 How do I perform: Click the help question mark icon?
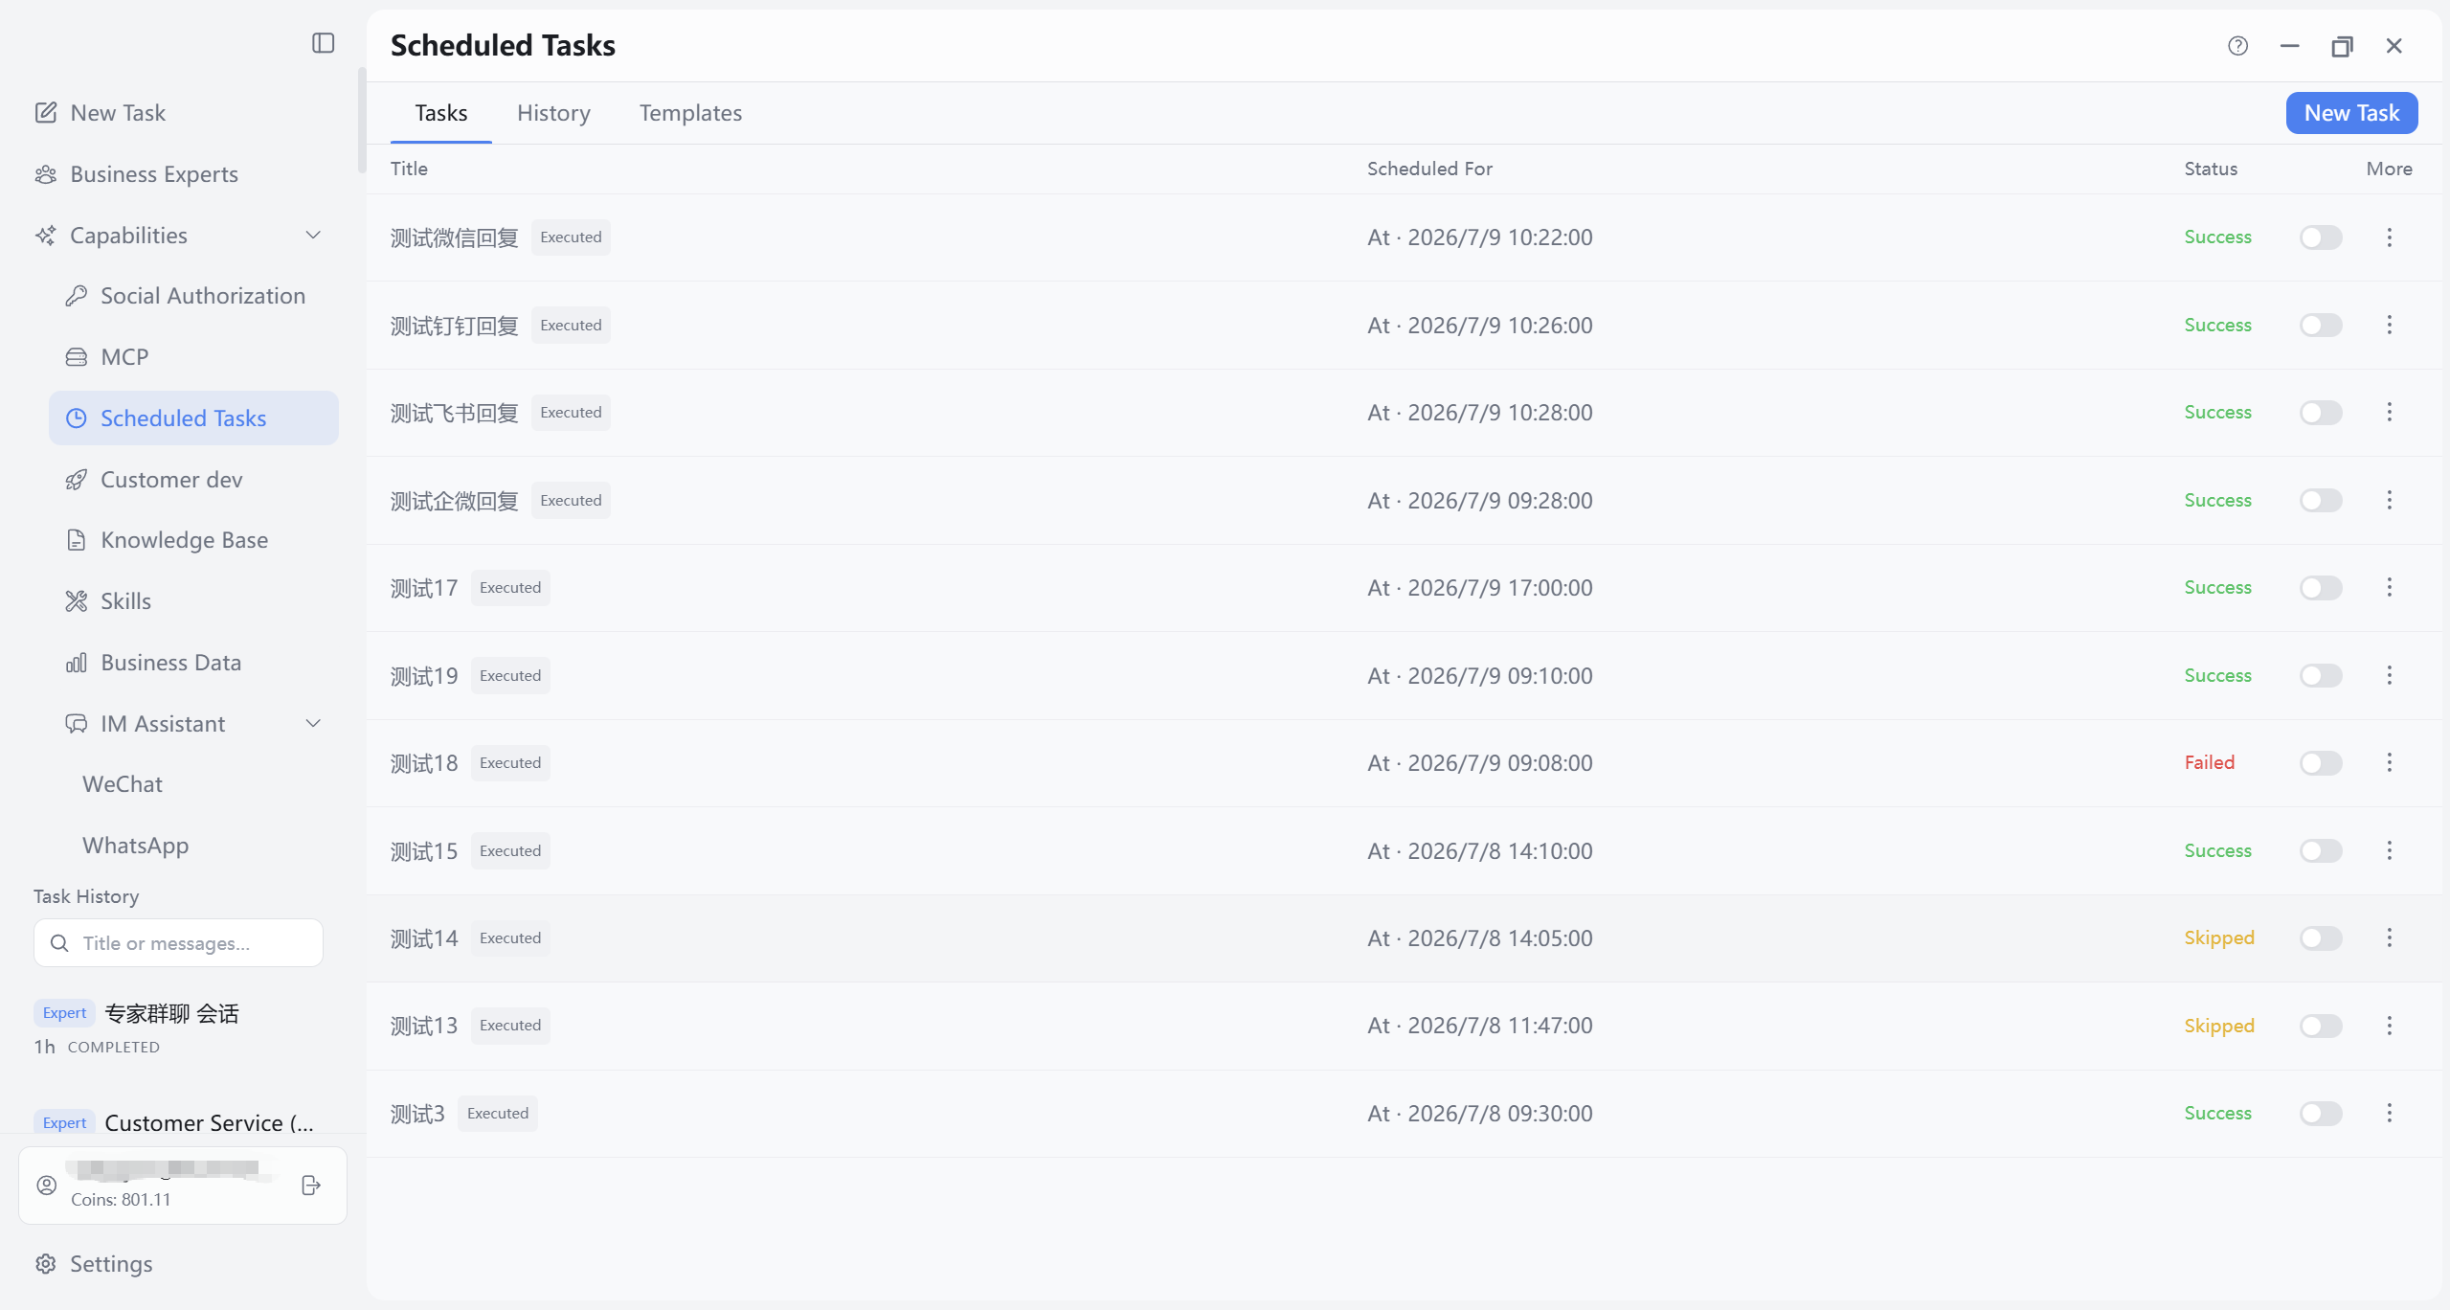click(x=2237, y=46)
